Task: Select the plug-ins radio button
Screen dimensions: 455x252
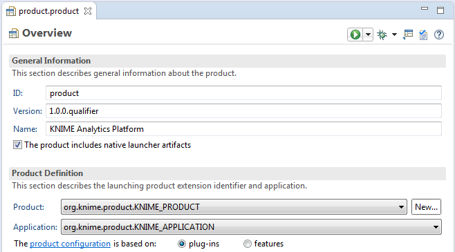Action: click(x=182, y=244)
